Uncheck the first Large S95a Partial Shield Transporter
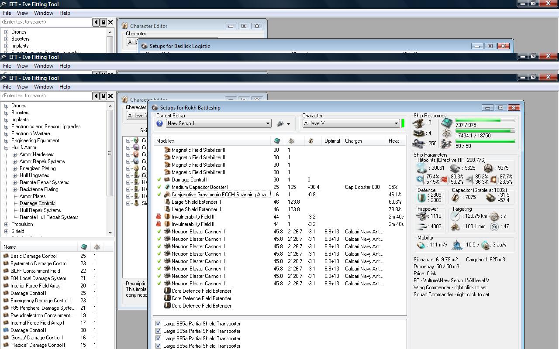The width and height of the screenshot is (559, 349). [x=158, y=324]
